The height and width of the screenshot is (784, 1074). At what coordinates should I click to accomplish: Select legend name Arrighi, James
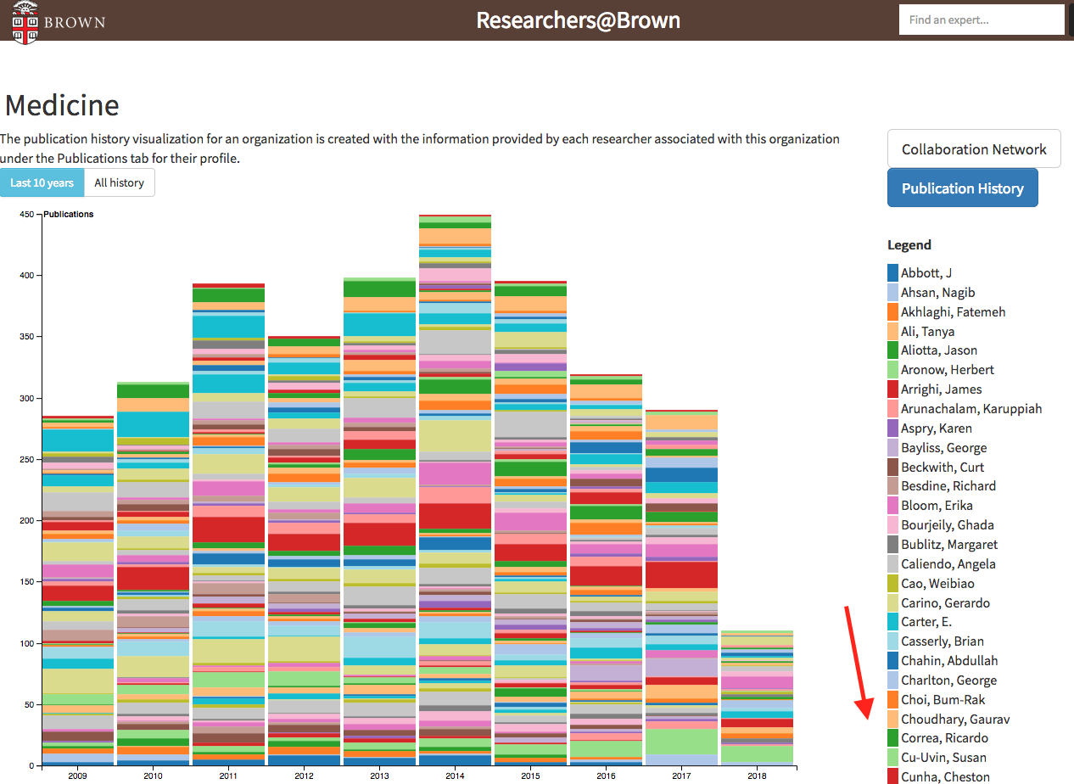(x=942, y=389)
